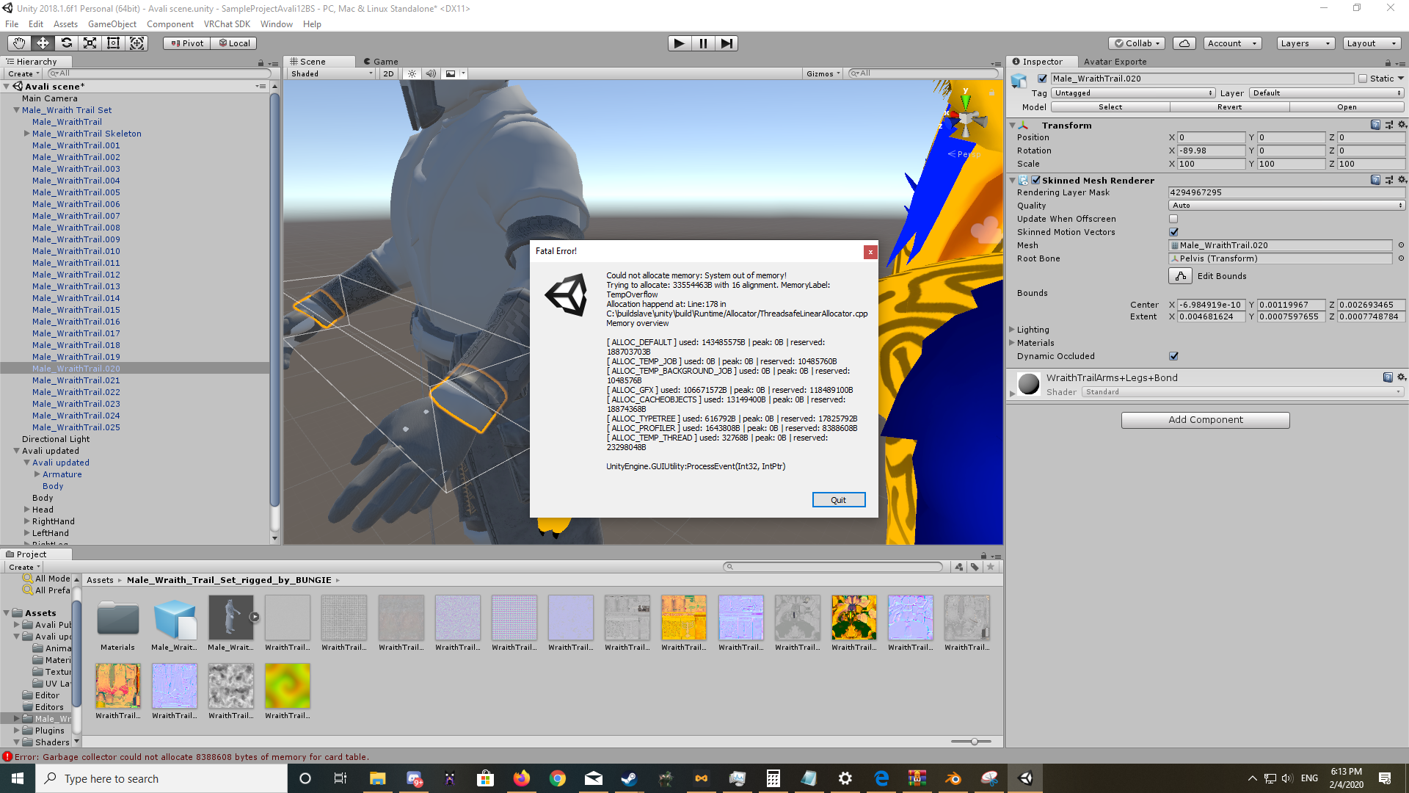Disable Skinned Mesh Renderer component checkbox

click(1036, 180)
